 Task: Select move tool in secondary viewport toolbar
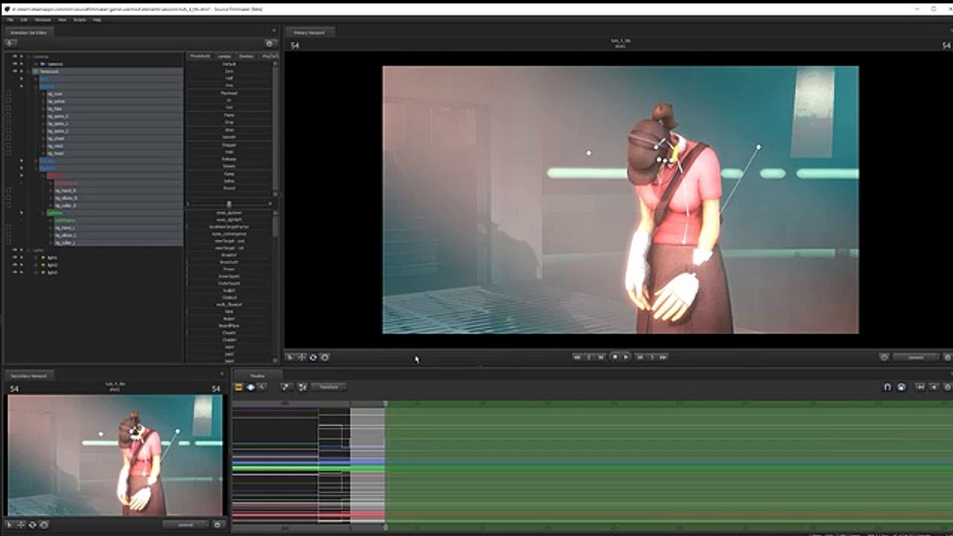click(21, 525)
